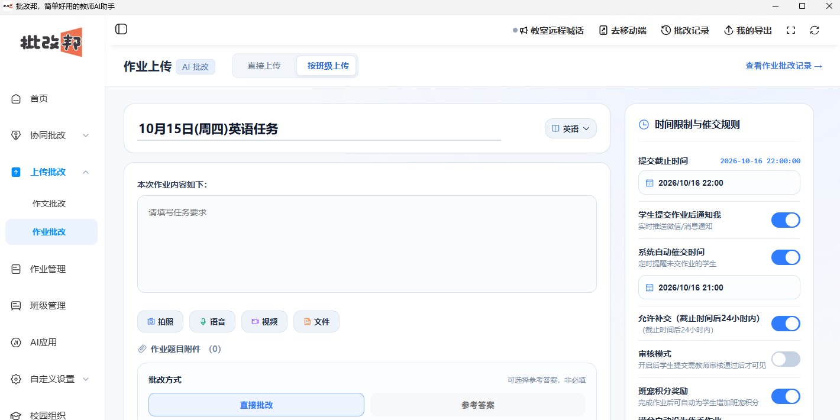The height and width of the screenshot is (420, 840).
Task: Click the 批改记录 history clock icon
Action: click(x=665, y=31)
